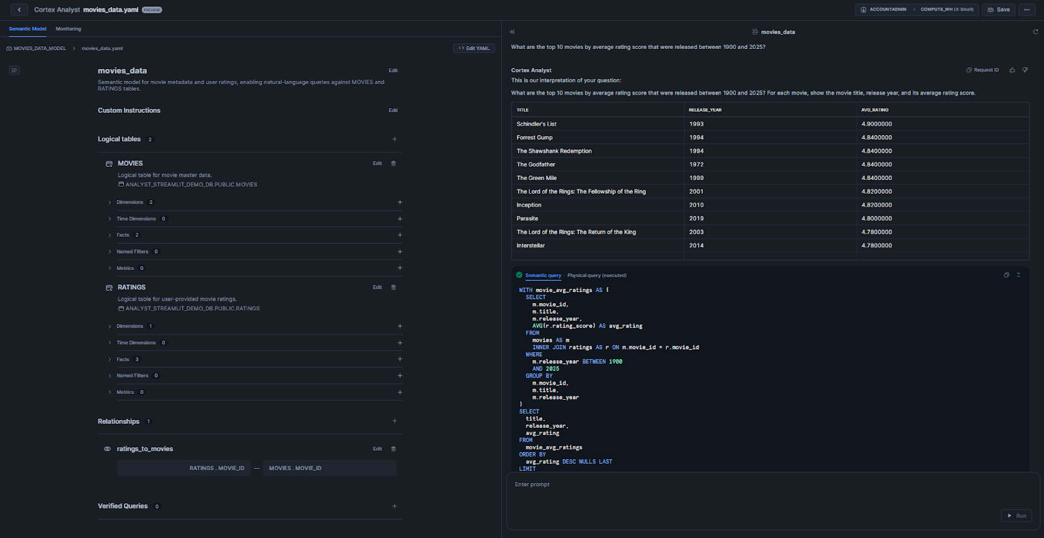Add a fact to RATINGS table
Screen dimensions: 1044x538
(x=400, y=359)
